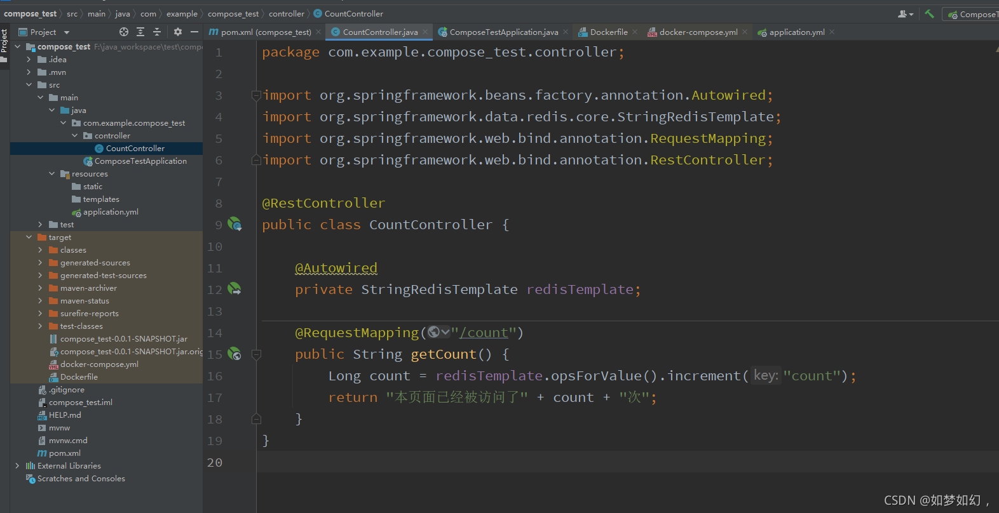Viewport: 999px width, 513px height.
Task: Click line number 20 in the gutter
Action: click(215, 462)
